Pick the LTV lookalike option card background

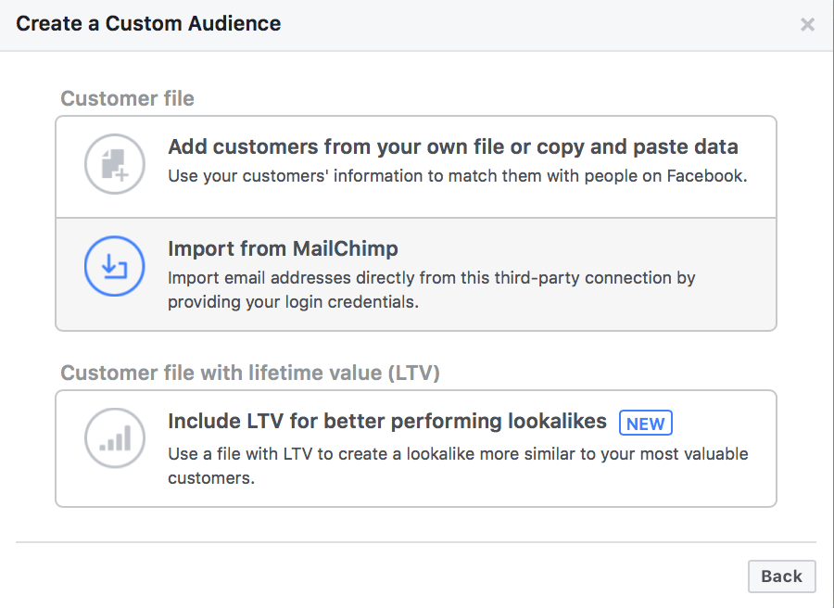tap(416, 449)
